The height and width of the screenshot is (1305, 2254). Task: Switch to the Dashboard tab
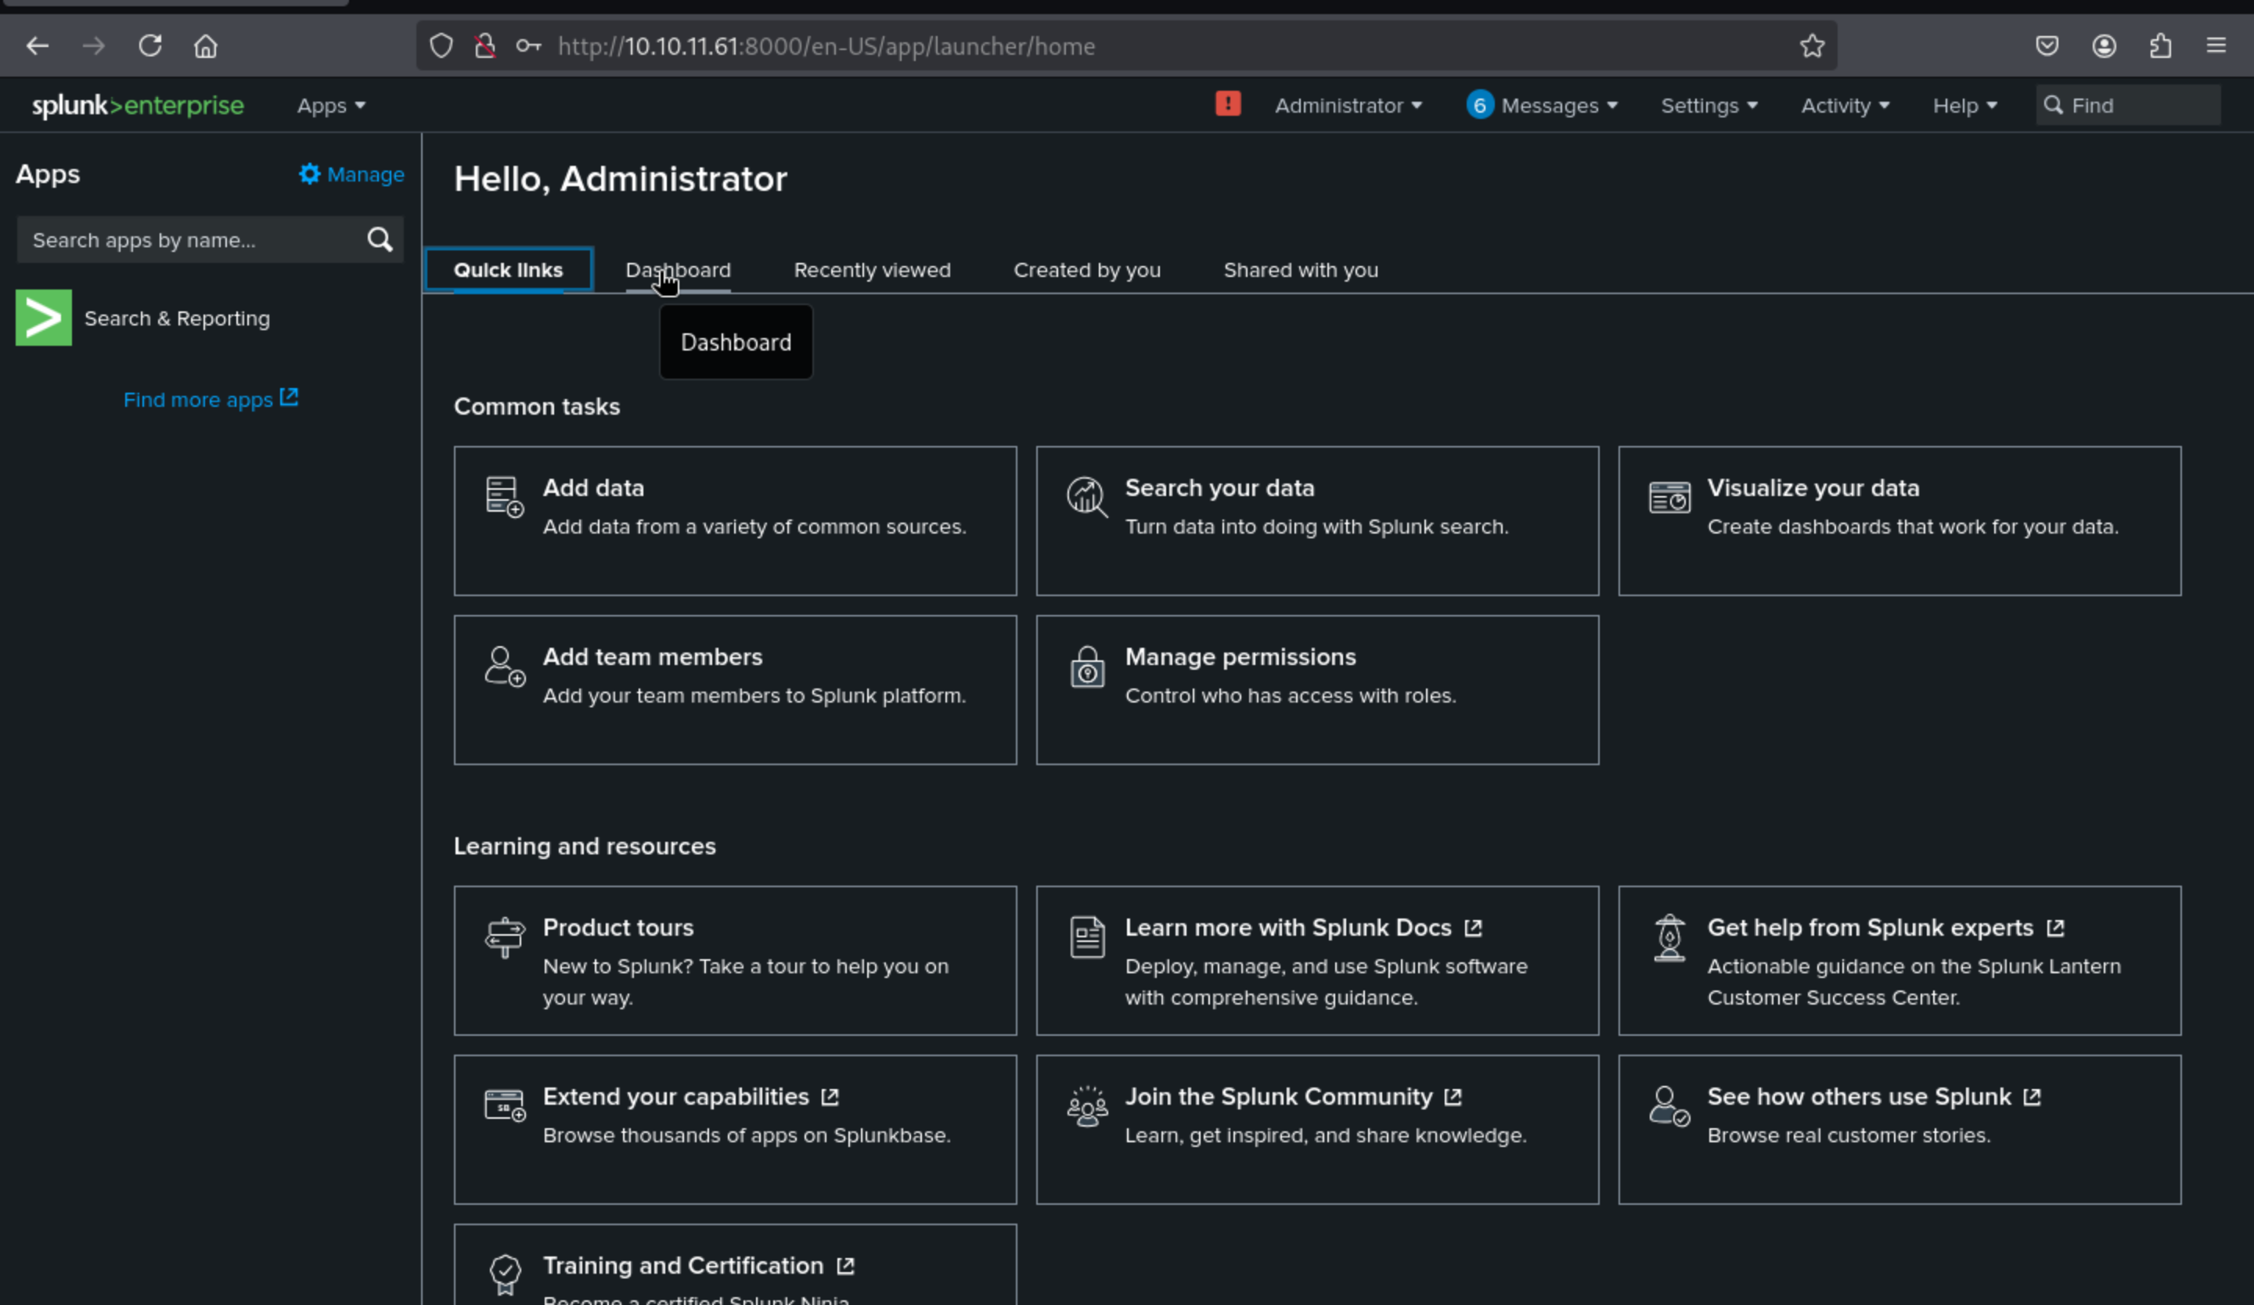(677, 270)
